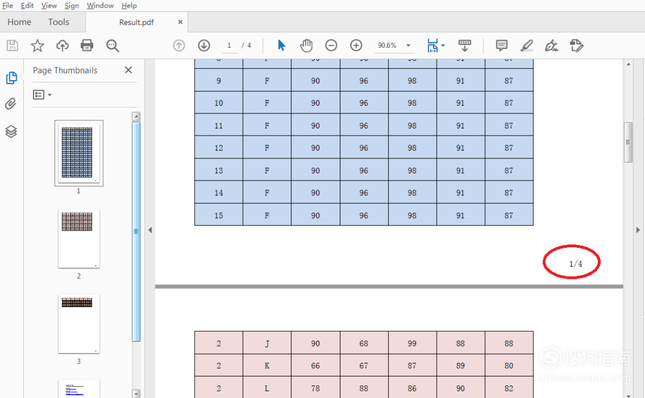The height and width of the screenshot is (398, 645).
Task: Select the Highlight text pen
Action: point(527,45)
